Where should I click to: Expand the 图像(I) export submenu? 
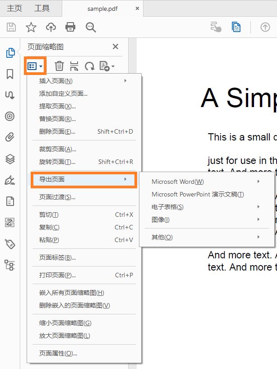click(207, 220)
